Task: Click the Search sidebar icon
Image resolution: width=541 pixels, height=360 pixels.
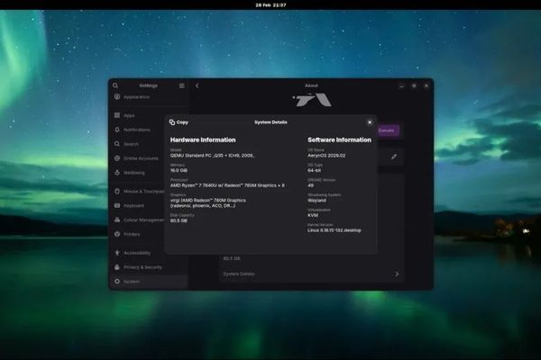Action: (x=117, y=144)
